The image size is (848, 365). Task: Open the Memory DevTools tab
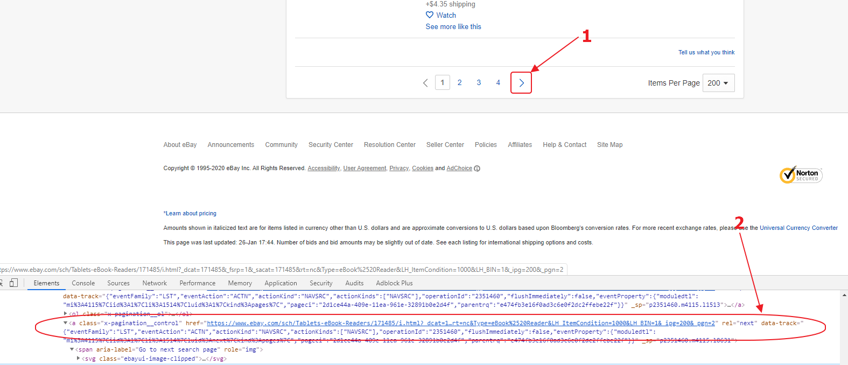pos(240,283)
